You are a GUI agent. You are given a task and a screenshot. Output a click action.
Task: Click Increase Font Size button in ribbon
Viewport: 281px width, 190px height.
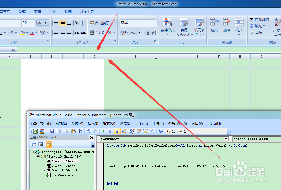[x=39, y=23]
